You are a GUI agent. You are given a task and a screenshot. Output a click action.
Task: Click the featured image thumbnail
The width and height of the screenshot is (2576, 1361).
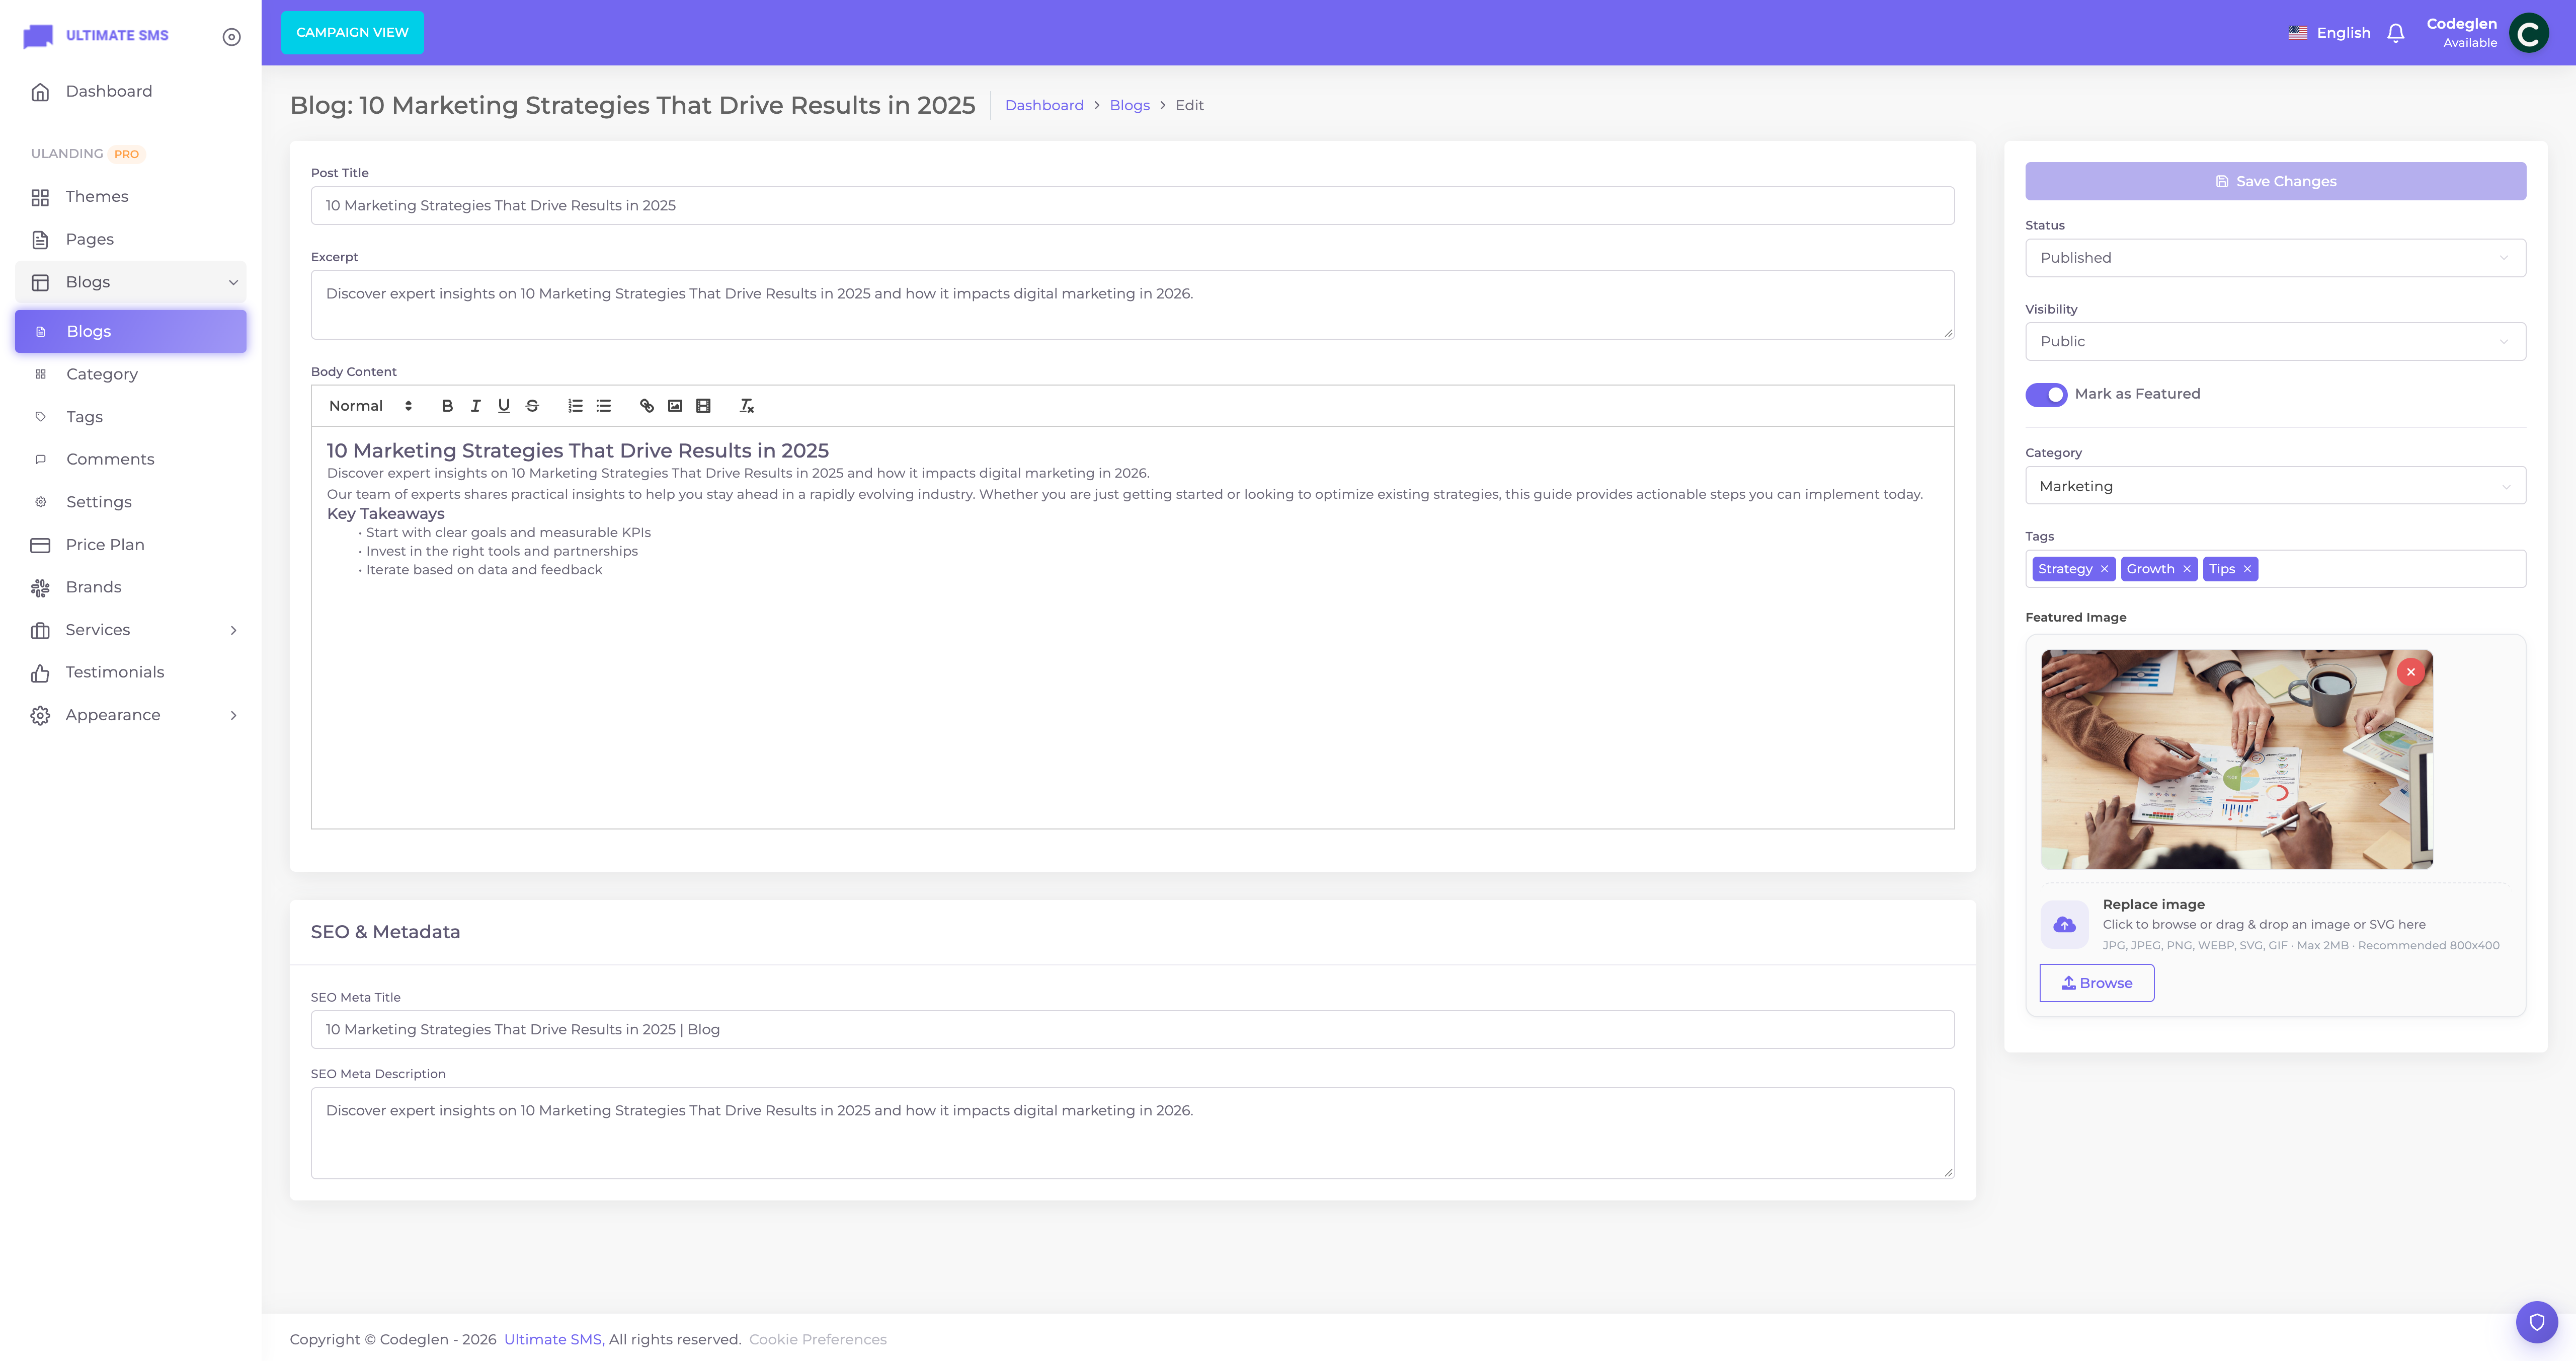(x=2237, y=760)
